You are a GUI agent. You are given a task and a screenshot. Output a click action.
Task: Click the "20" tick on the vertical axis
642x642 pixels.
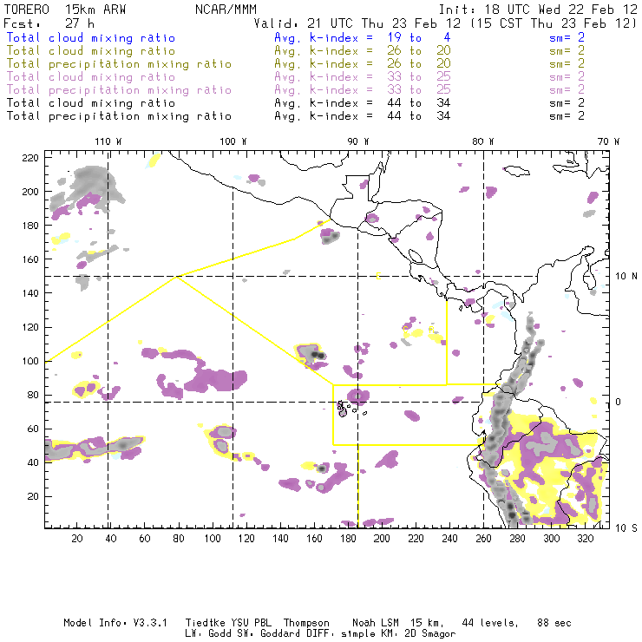pyautogui.click(x=33, y=496)
